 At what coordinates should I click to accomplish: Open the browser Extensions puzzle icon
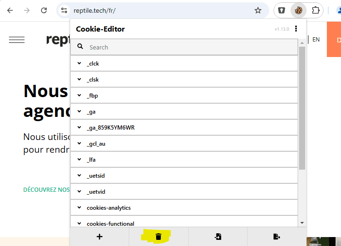tap(316, 10)
